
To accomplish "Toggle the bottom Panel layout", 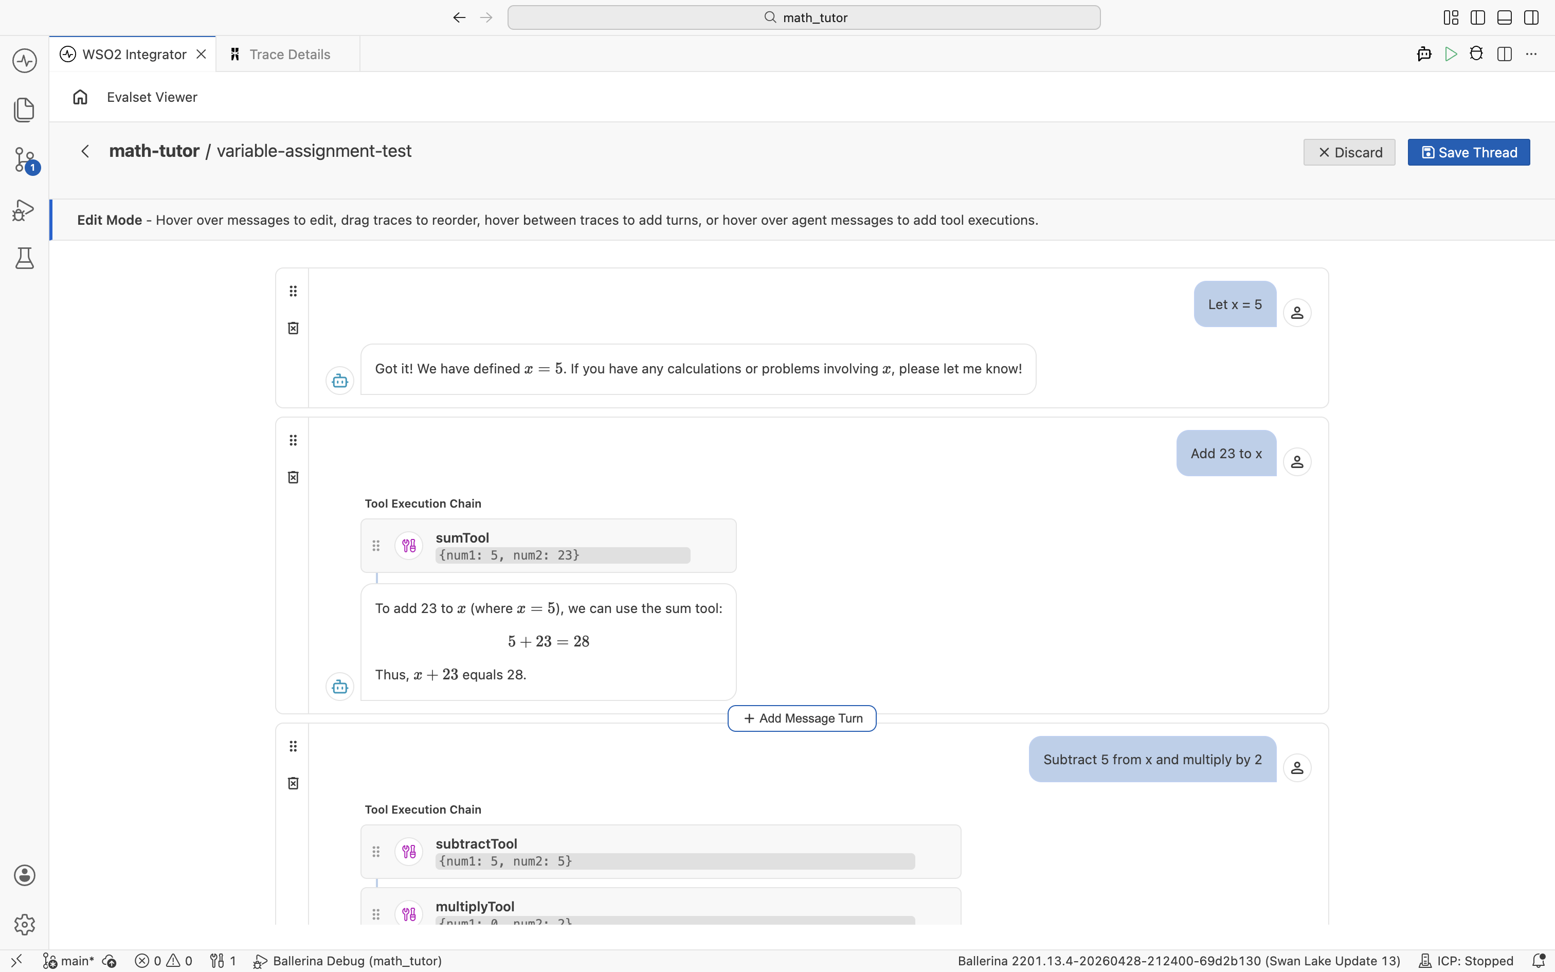I will (x=1504, y=17).
